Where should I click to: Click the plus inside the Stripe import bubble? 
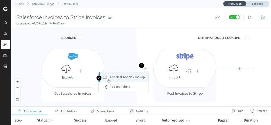tap(197, 71)
